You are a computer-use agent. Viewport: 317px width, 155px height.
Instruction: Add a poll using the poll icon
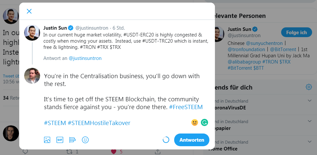click(72, 140)
